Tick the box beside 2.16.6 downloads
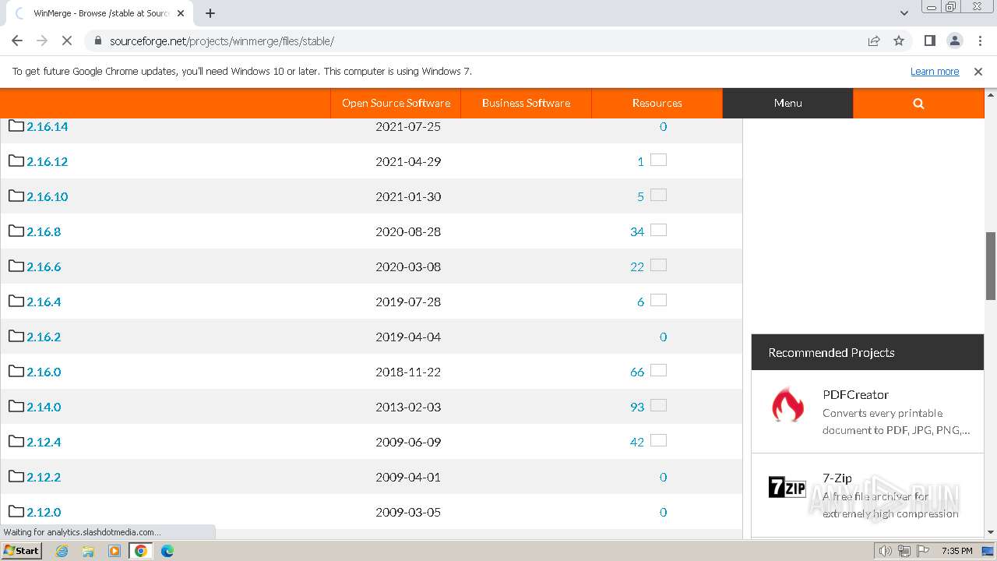The height and width of the screenshot is (561, 997). coord(658,265)
